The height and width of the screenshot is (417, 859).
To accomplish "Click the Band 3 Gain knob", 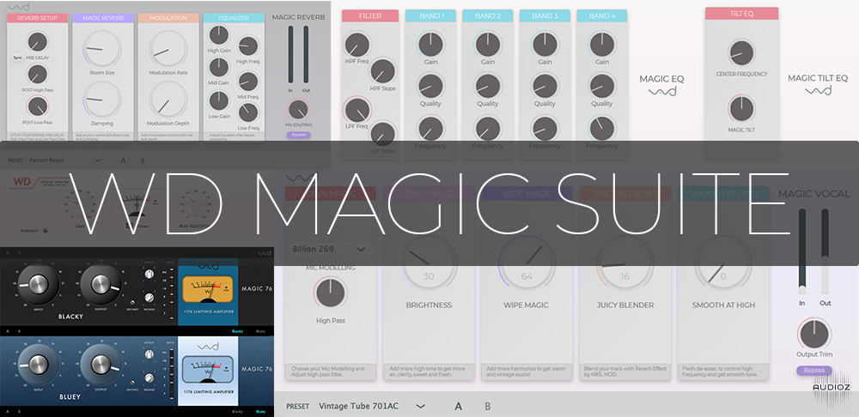I will [545, 45].
